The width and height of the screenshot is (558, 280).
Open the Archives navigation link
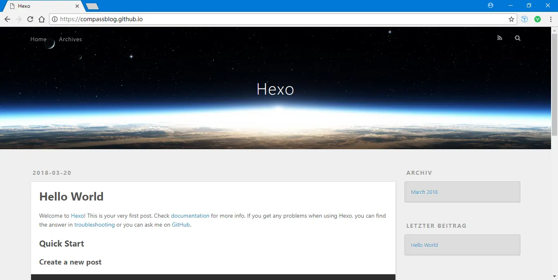click(x=70, y=39)
